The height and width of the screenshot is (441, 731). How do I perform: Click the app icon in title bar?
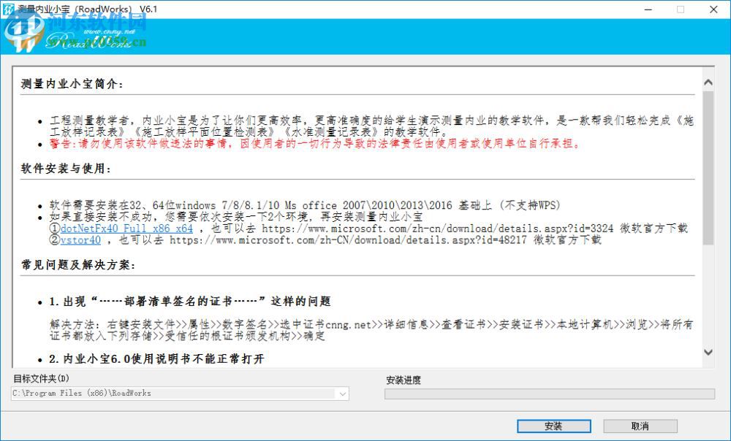[x=8, y=9]
